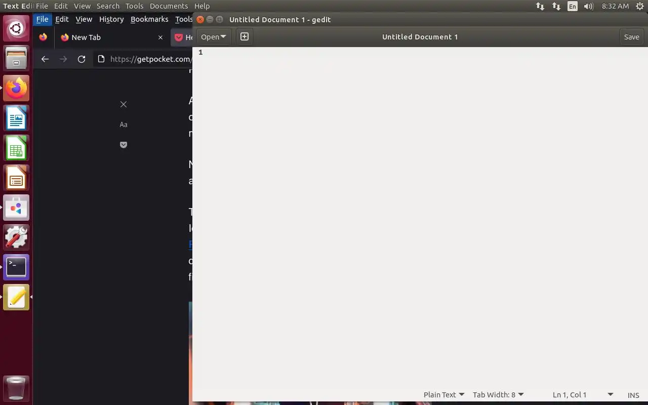The height and width of the screenshot is (405, 648).
Task: Switch to Firefox via dock icon
Action: (16, 88)
